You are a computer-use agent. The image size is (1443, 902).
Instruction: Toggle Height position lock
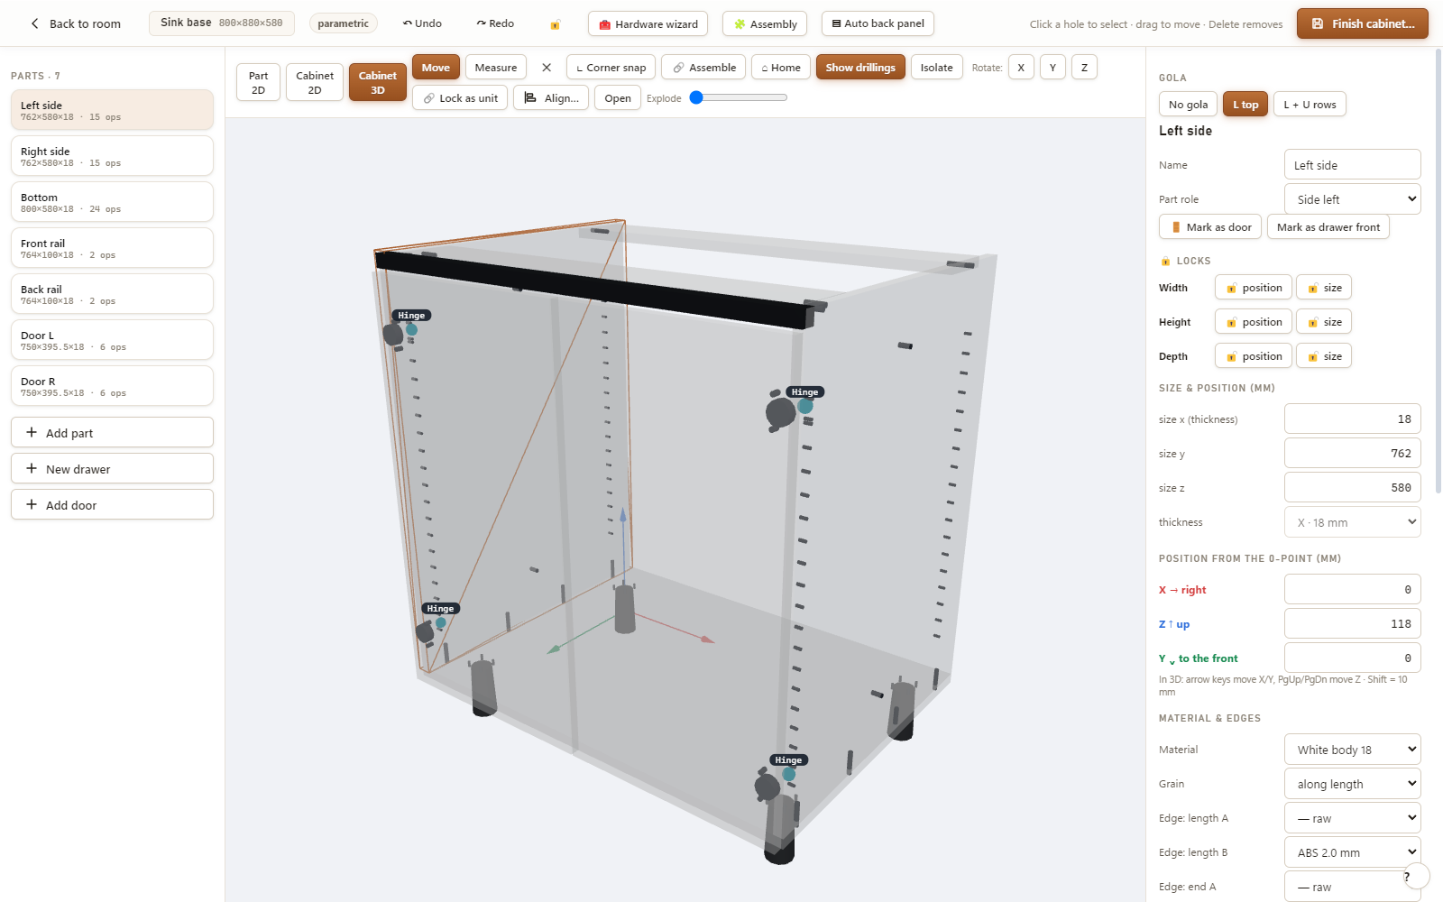tap(1254, 321)
